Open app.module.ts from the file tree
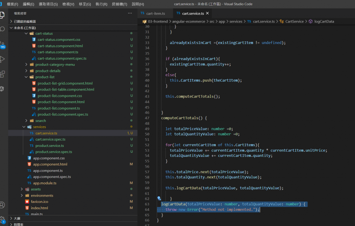Viewport: 355px width, 226px height. [x=44, y=183]
